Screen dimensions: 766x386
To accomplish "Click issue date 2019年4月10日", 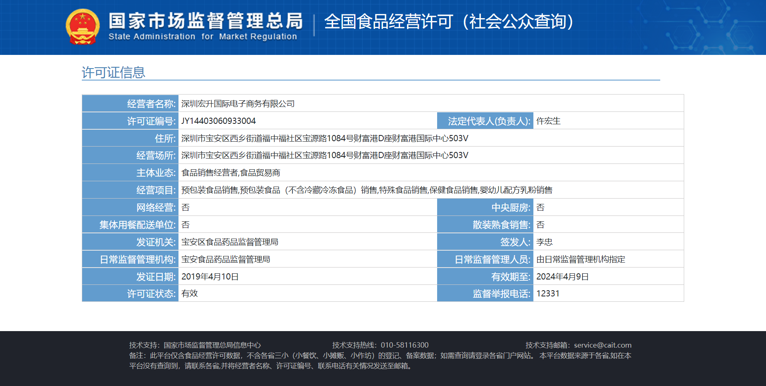I will coord(210,277).
